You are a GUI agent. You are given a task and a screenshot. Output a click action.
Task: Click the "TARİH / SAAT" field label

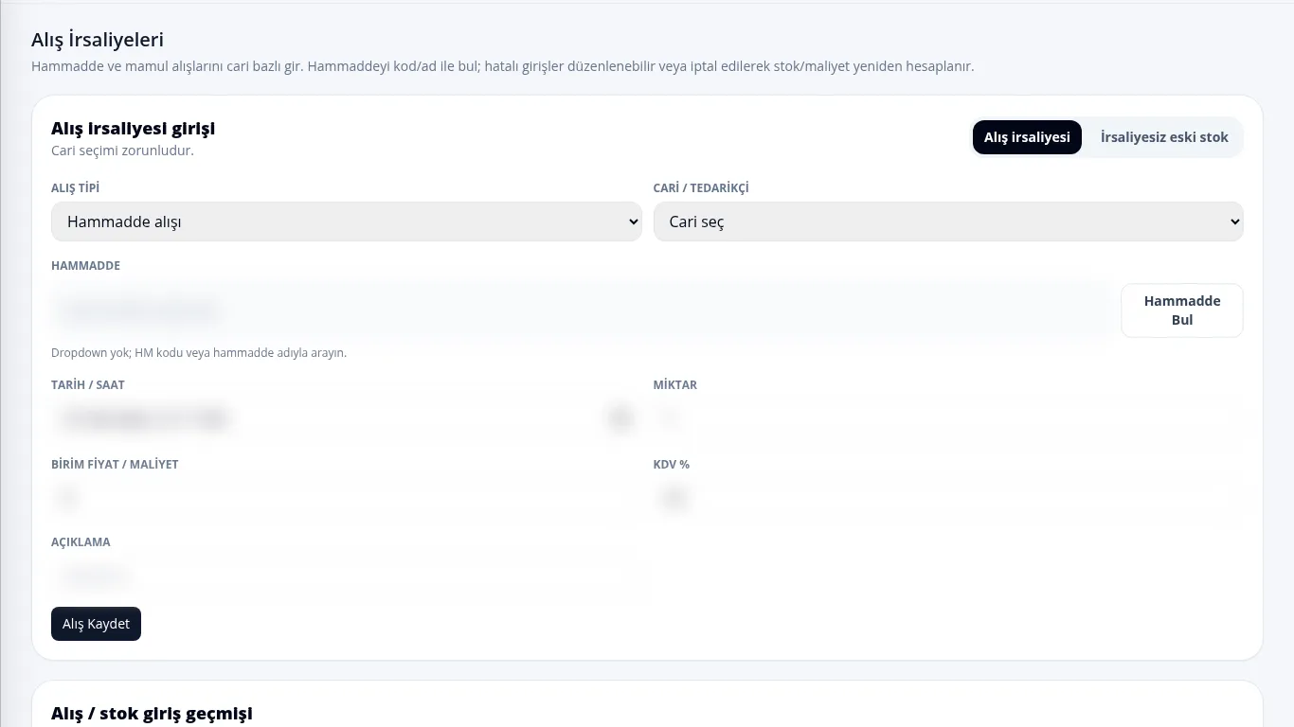[x=88, y=385]
